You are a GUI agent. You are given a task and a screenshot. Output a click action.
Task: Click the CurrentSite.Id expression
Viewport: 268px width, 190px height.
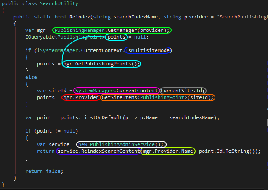click(183, 91)
